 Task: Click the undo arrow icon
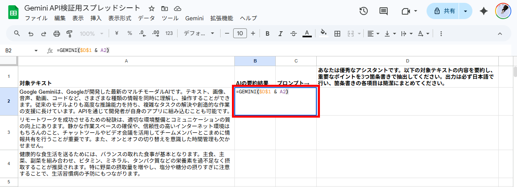point(30,34)
